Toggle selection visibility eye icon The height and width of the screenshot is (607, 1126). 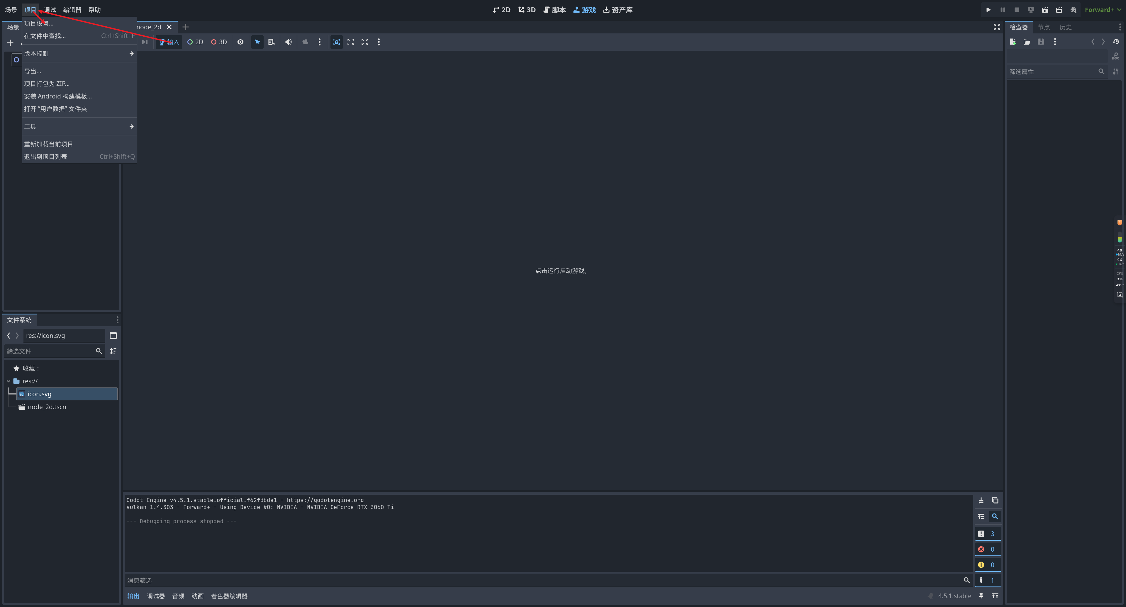point(240,42)
